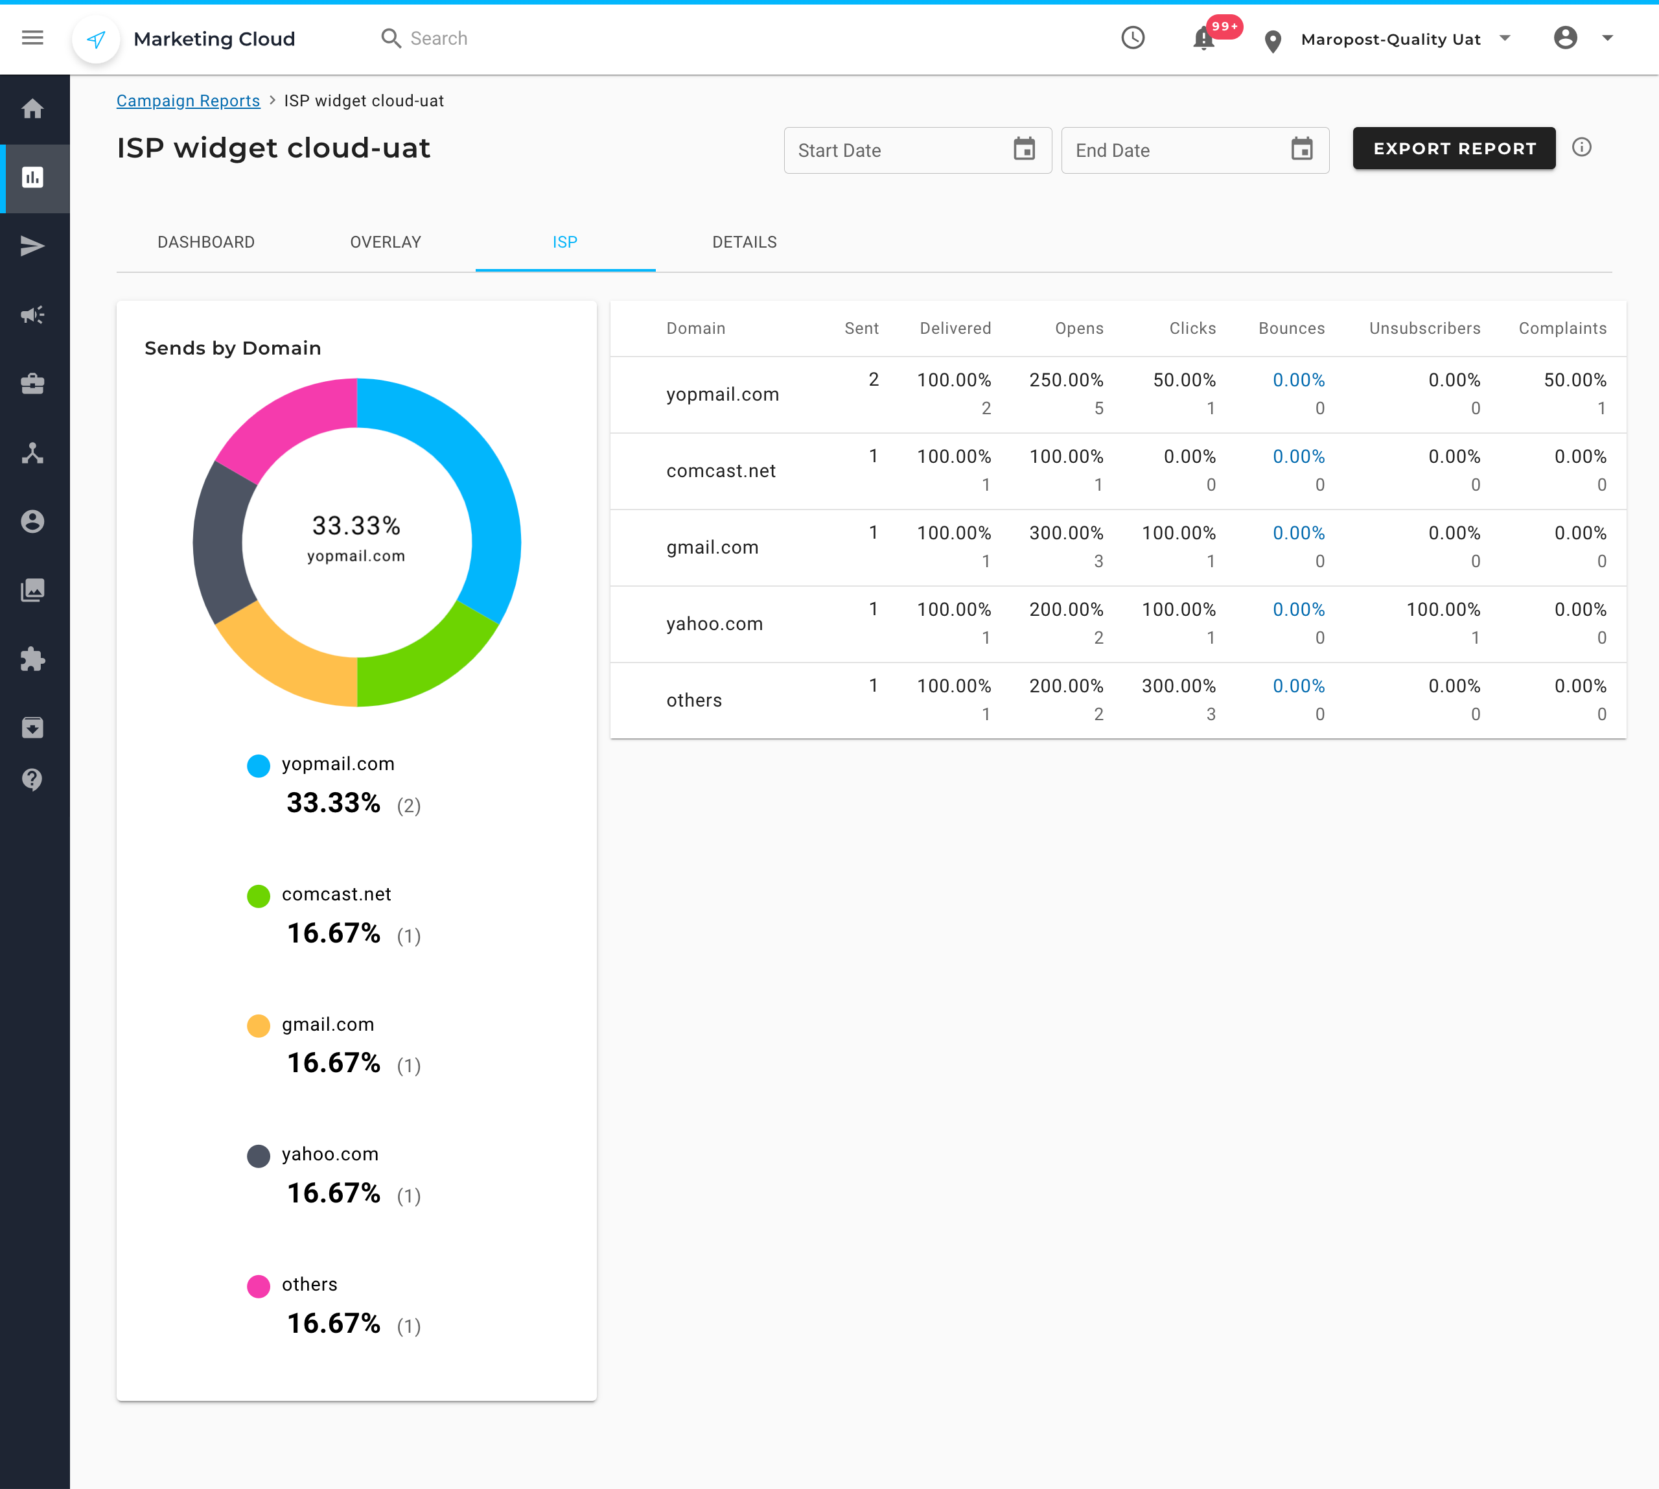1659x1489 pixels.
Task: Open the Start Date calendar picker icon
Action: click(x=1024, y=149)
